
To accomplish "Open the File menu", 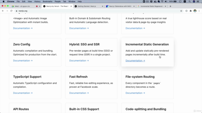I will (18, 1).
